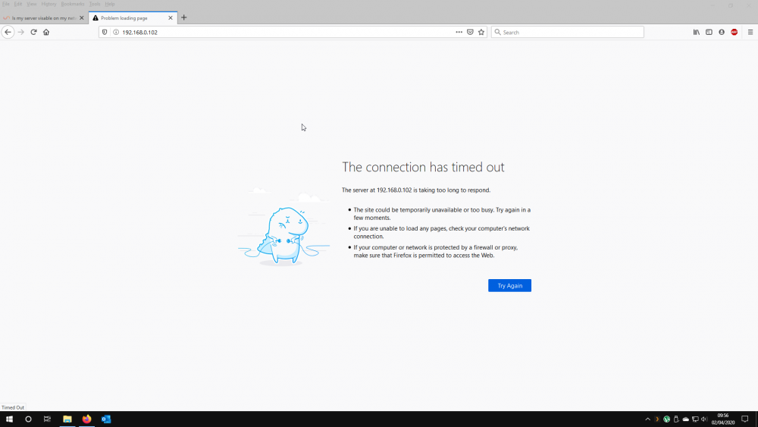Open the Windows Start menu
This screenshot has width=758, height=427.
[x=9, y=419]
